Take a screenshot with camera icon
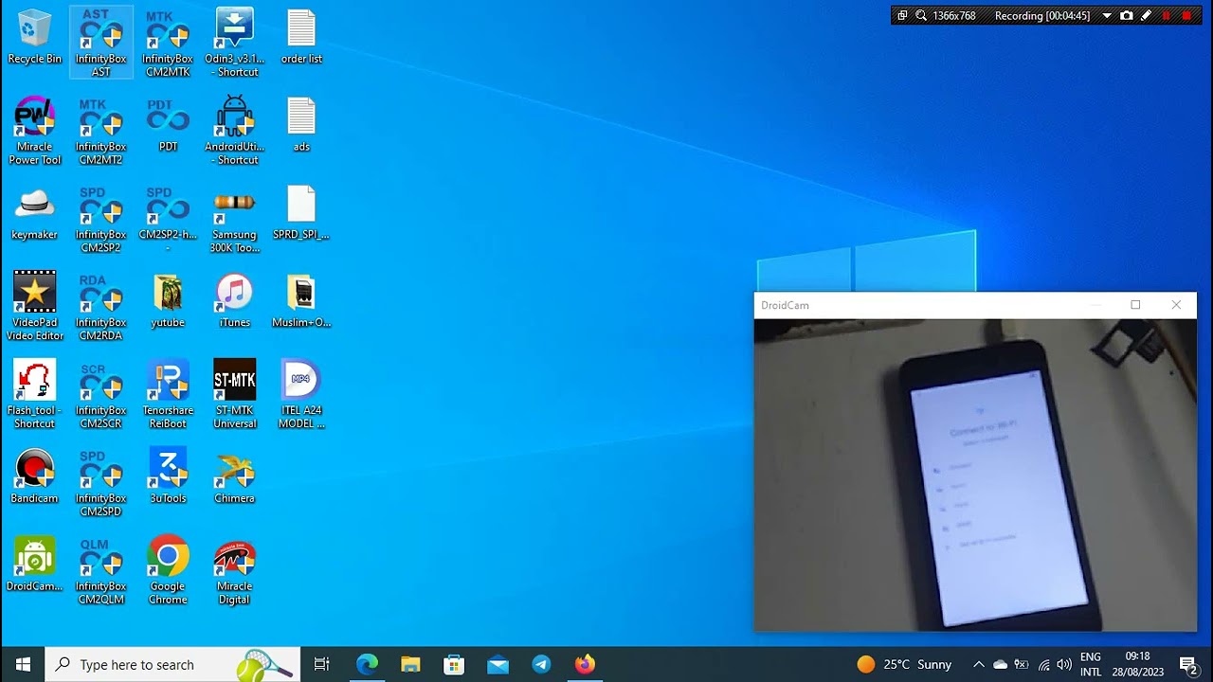Screen dimensions: 1213x682 (1126, 15)
